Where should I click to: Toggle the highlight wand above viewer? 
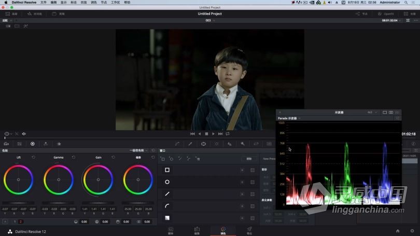(26, 26)
